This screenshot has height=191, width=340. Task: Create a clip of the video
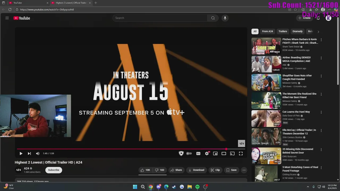pyautogui.click(x=215, y=170)
